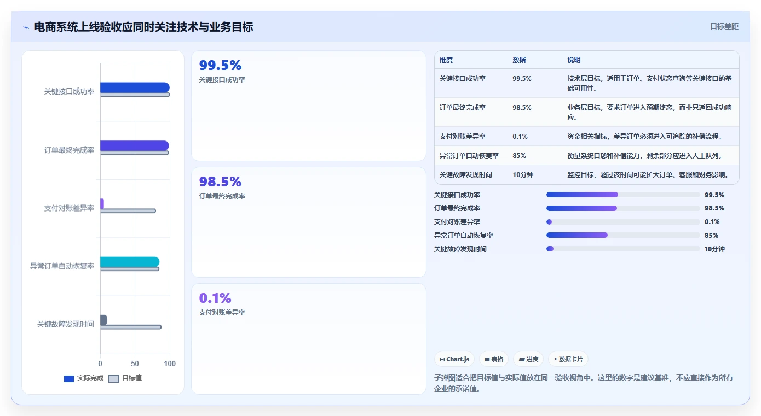Click the description starting 技术层目标
Screen dimensions: 761x416
[x=649, y=84]
